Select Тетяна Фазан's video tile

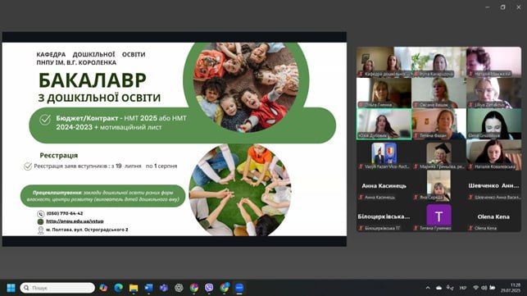(438, 124)
